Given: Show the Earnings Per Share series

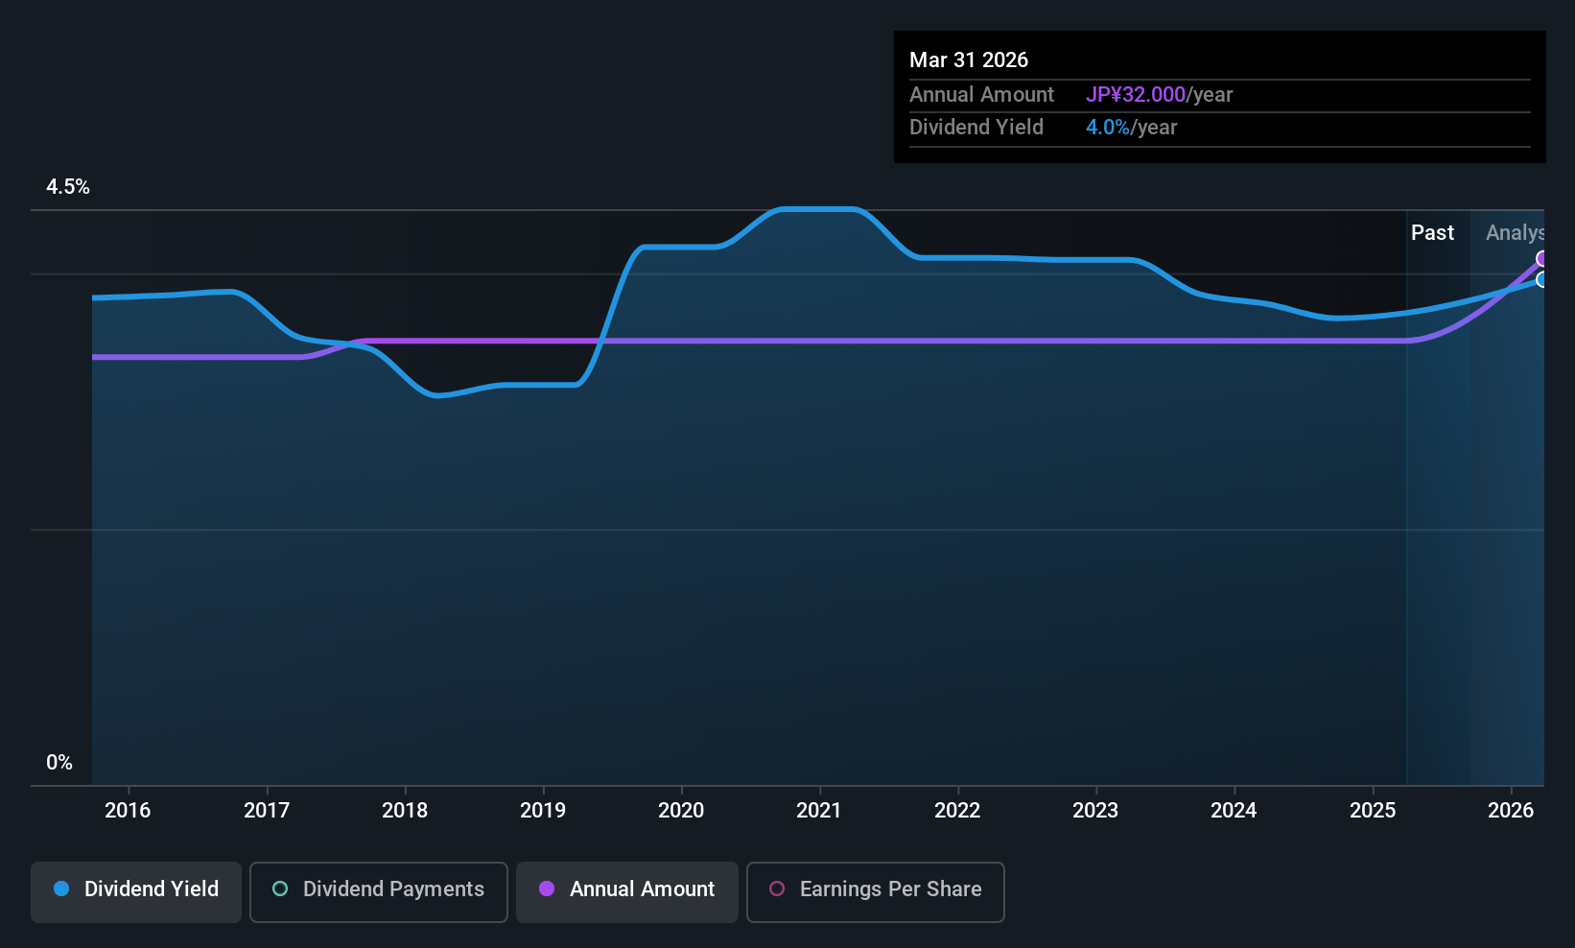Looking at the screenshot, I should (876, 891).
